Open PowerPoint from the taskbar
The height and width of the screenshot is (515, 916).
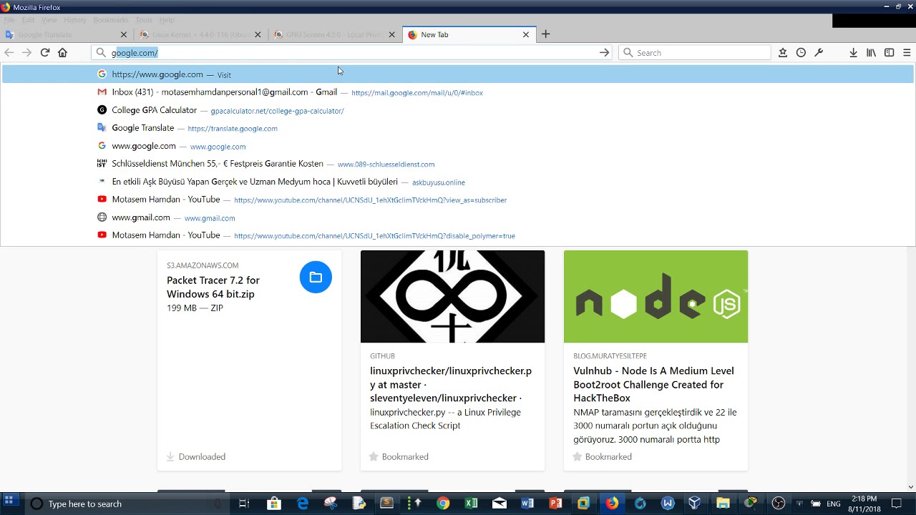(x=555, y=504)
